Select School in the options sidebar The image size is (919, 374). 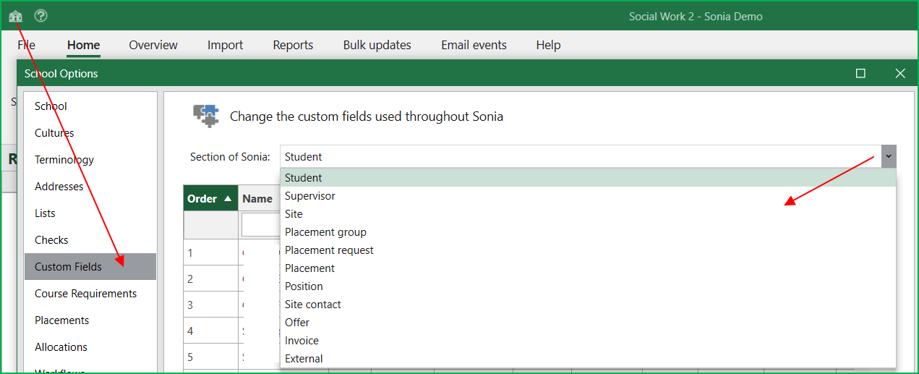click(90, 106)
